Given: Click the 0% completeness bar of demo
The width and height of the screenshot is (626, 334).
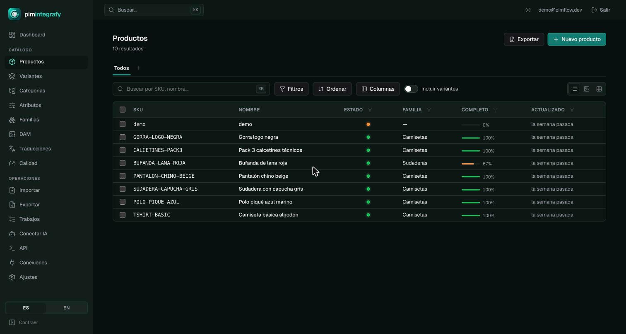Looking at the screenshot, I should tap(471, 125).
